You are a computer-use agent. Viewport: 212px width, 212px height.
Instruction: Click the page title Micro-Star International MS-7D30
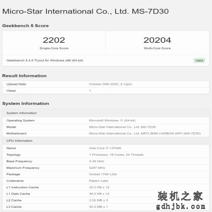(x=86, y=11)
